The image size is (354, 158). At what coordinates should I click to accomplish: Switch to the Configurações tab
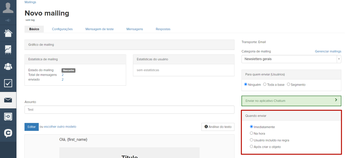click(x=62, y=29)
